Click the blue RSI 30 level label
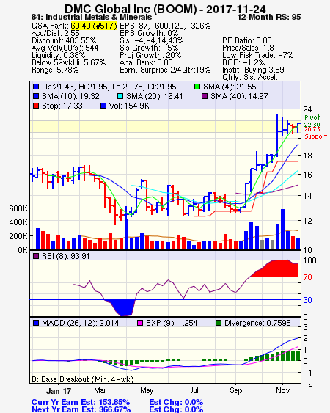 tap(307, 300)
